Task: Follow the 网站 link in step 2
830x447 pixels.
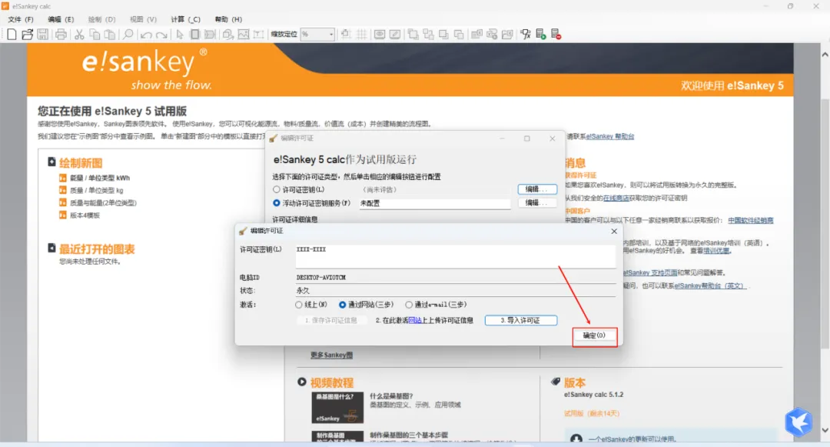Action: (414, 320)
